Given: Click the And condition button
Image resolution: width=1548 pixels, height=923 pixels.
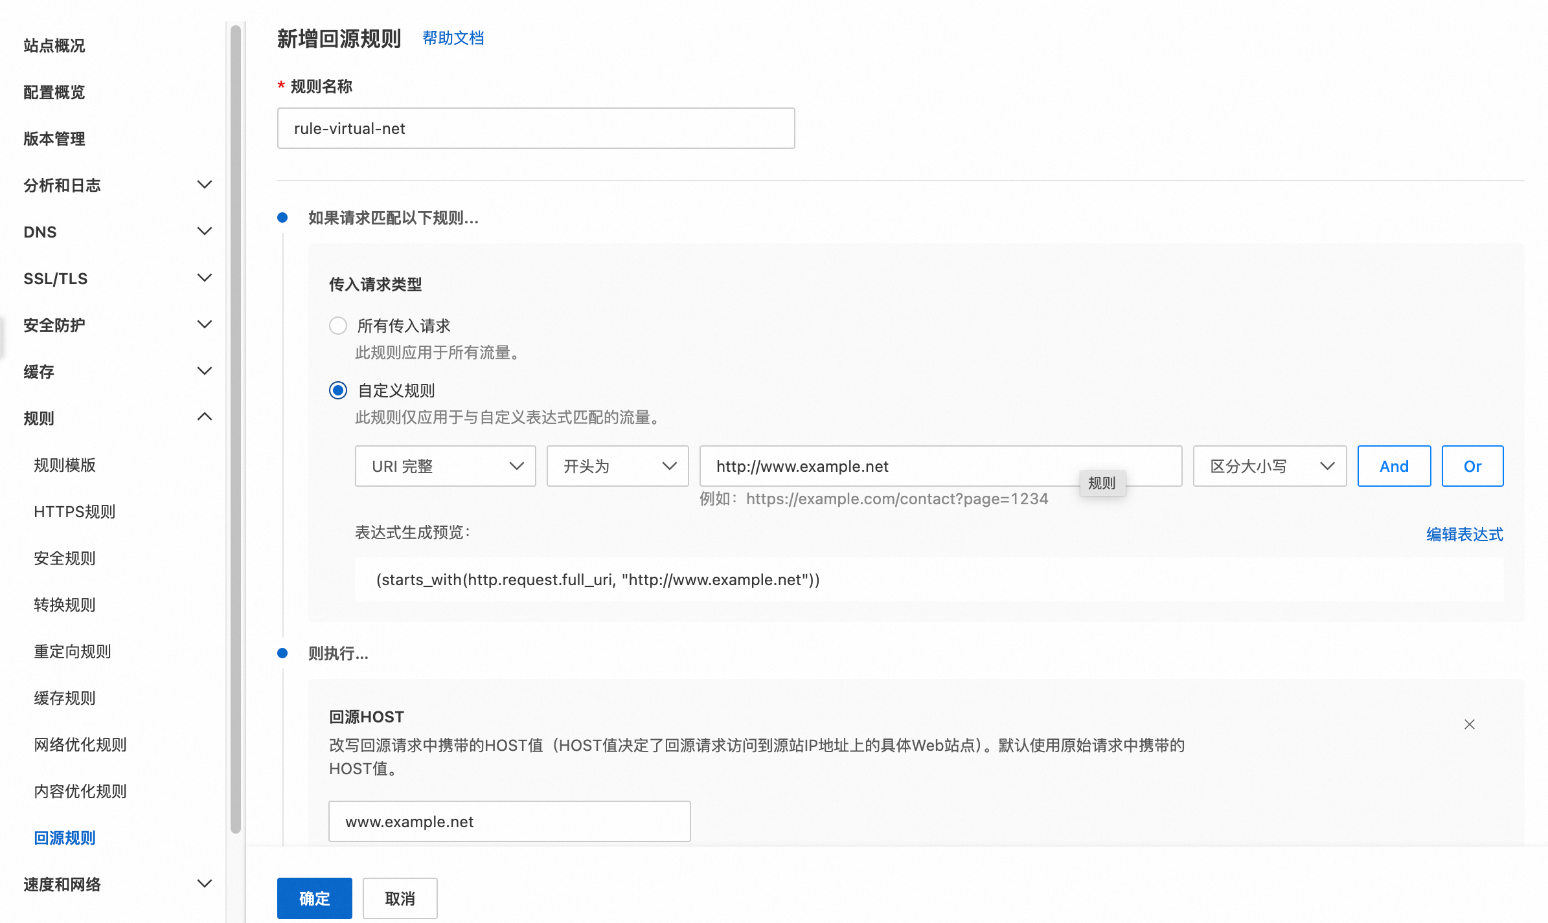Looking at the screenshot, I should [x=1394, y=466].
